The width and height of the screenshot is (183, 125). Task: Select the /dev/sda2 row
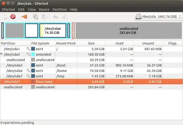pos(91,54)
